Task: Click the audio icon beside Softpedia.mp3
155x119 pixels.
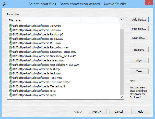Action: coord(10,95)
